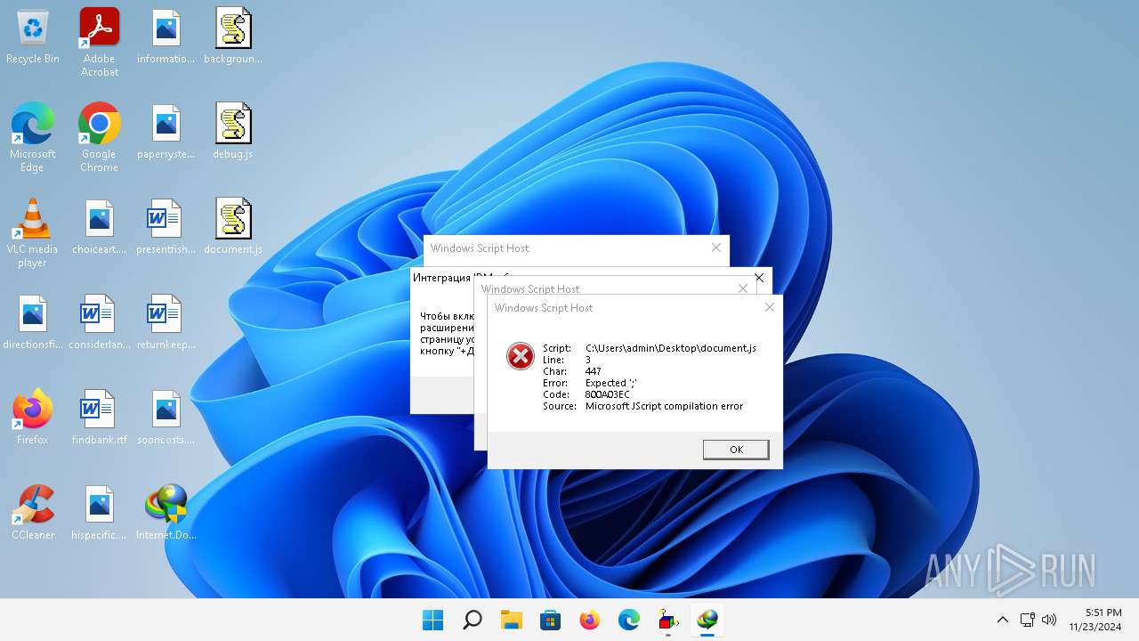Switch to Firefox in the taskbar
The image size is (1139, 641).
tap(590, 620)
